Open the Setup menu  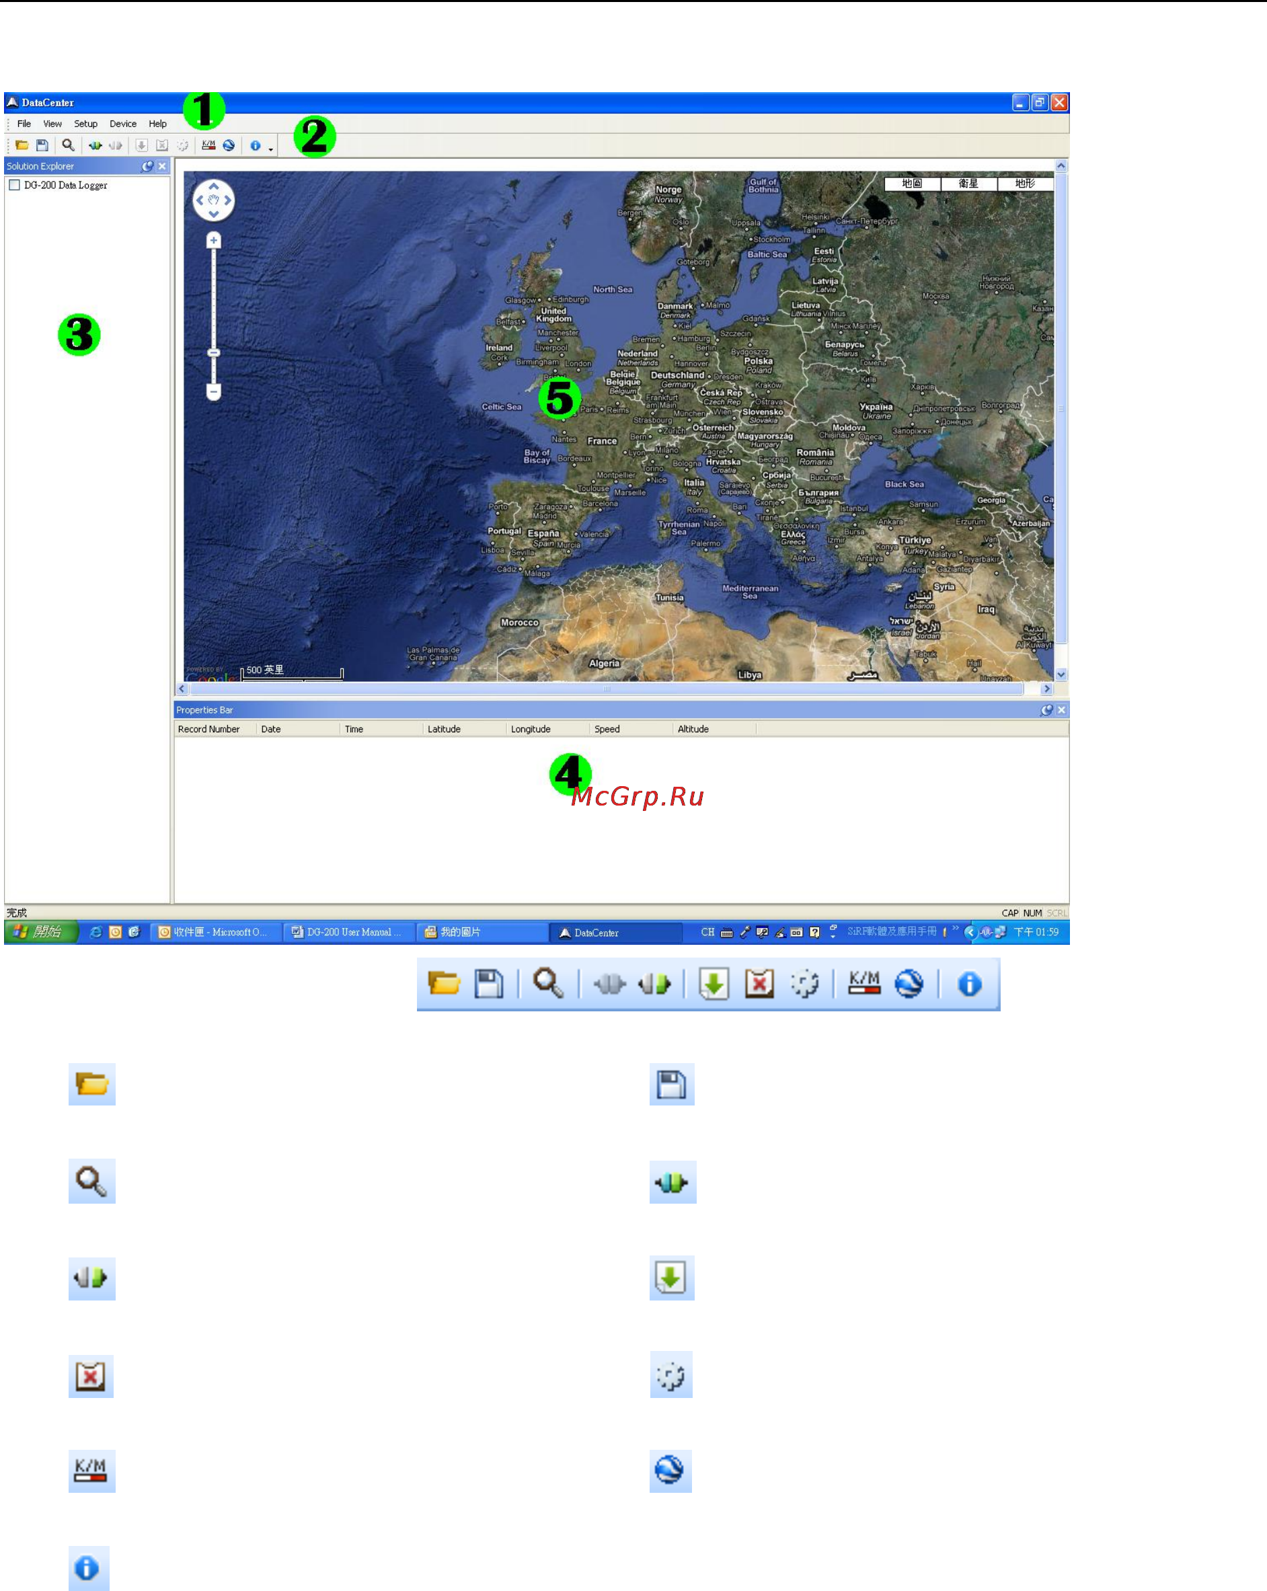point(85,124)
